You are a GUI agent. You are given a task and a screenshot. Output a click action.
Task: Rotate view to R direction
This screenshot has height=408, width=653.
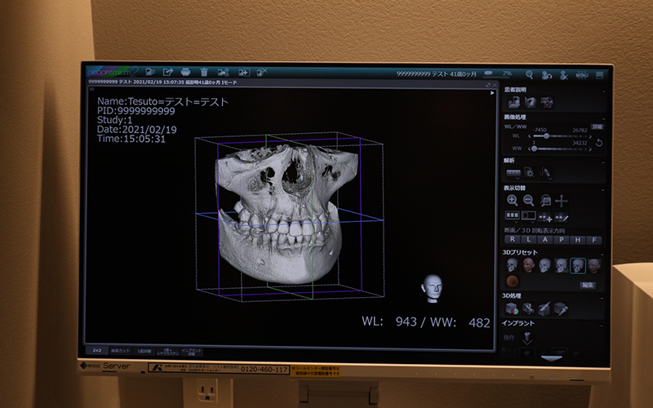pyautogui.click(x=513, y=239)
